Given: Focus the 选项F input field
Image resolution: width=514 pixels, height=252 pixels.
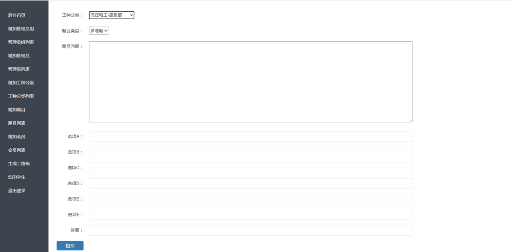Looking at the screenshot, I should (250, 215).
